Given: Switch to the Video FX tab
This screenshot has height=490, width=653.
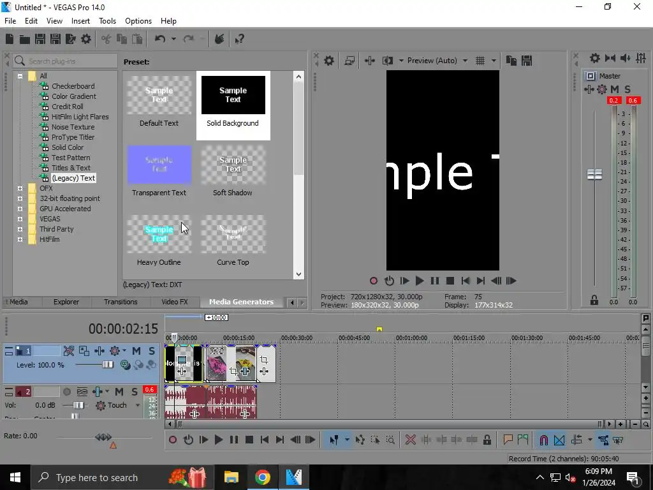Looking at the screenshot, I should 175,302.
